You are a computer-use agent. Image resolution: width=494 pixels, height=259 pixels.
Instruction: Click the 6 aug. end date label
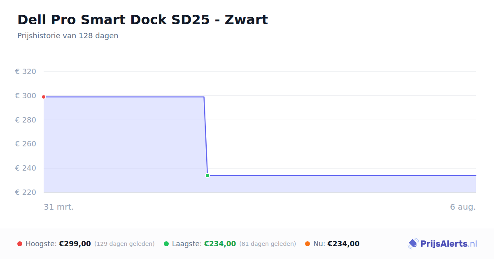click(463, 207)
